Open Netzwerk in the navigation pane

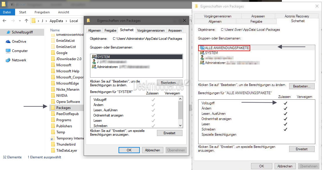[19, 60]
